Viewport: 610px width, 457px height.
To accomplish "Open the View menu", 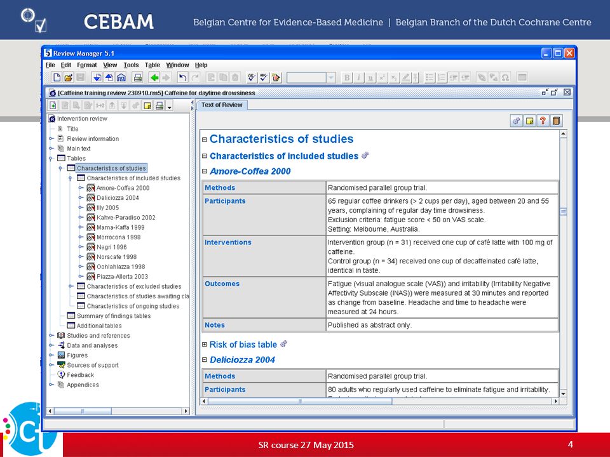I will click(110, 65).
